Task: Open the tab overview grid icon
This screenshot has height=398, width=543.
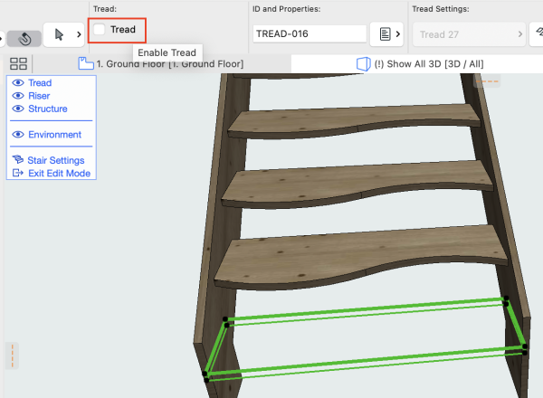Action: [x=18, y=64]
